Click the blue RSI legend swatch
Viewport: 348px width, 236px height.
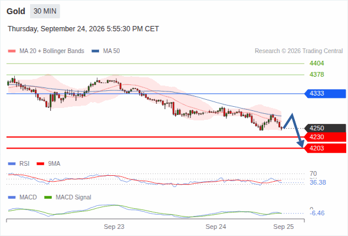coord(12,164)
